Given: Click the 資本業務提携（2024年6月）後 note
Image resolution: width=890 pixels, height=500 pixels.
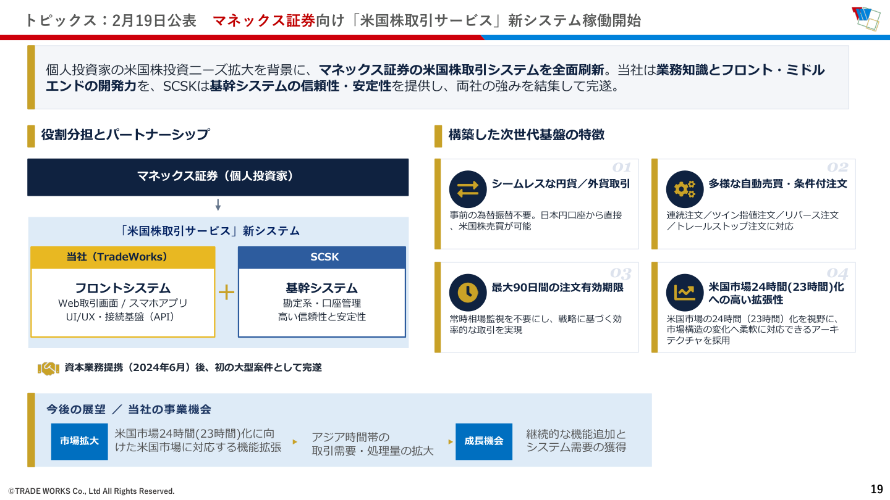Looking at the screenshot, I should point(193,368).
